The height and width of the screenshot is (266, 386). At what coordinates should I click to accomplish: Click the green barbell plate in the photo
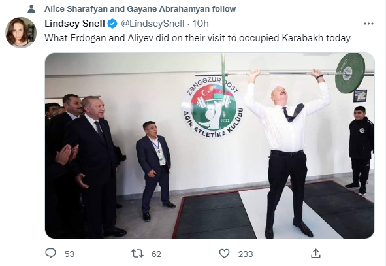point(350,73)
